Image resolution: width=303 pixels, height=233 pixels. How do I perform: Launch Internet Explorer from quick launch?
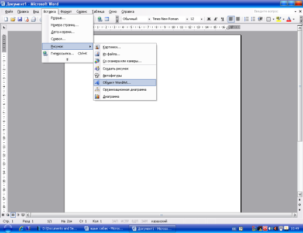tap(21, 228)
